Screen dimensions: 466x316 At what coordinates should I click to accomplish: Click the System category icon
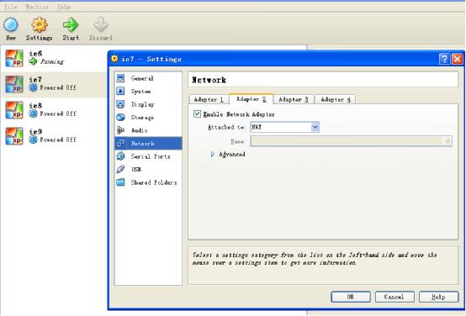coord(120,91)
